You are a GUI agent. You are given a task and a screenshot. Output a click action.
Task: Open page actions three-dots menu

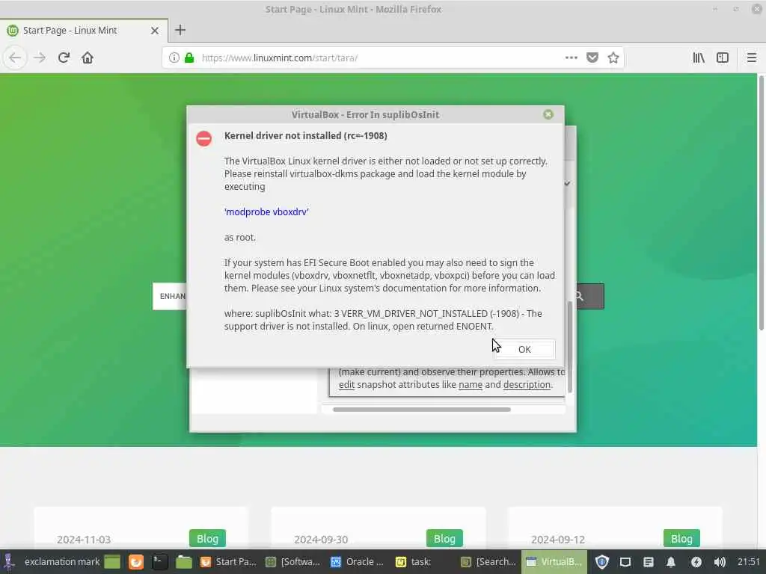click(x=571, y=58)
